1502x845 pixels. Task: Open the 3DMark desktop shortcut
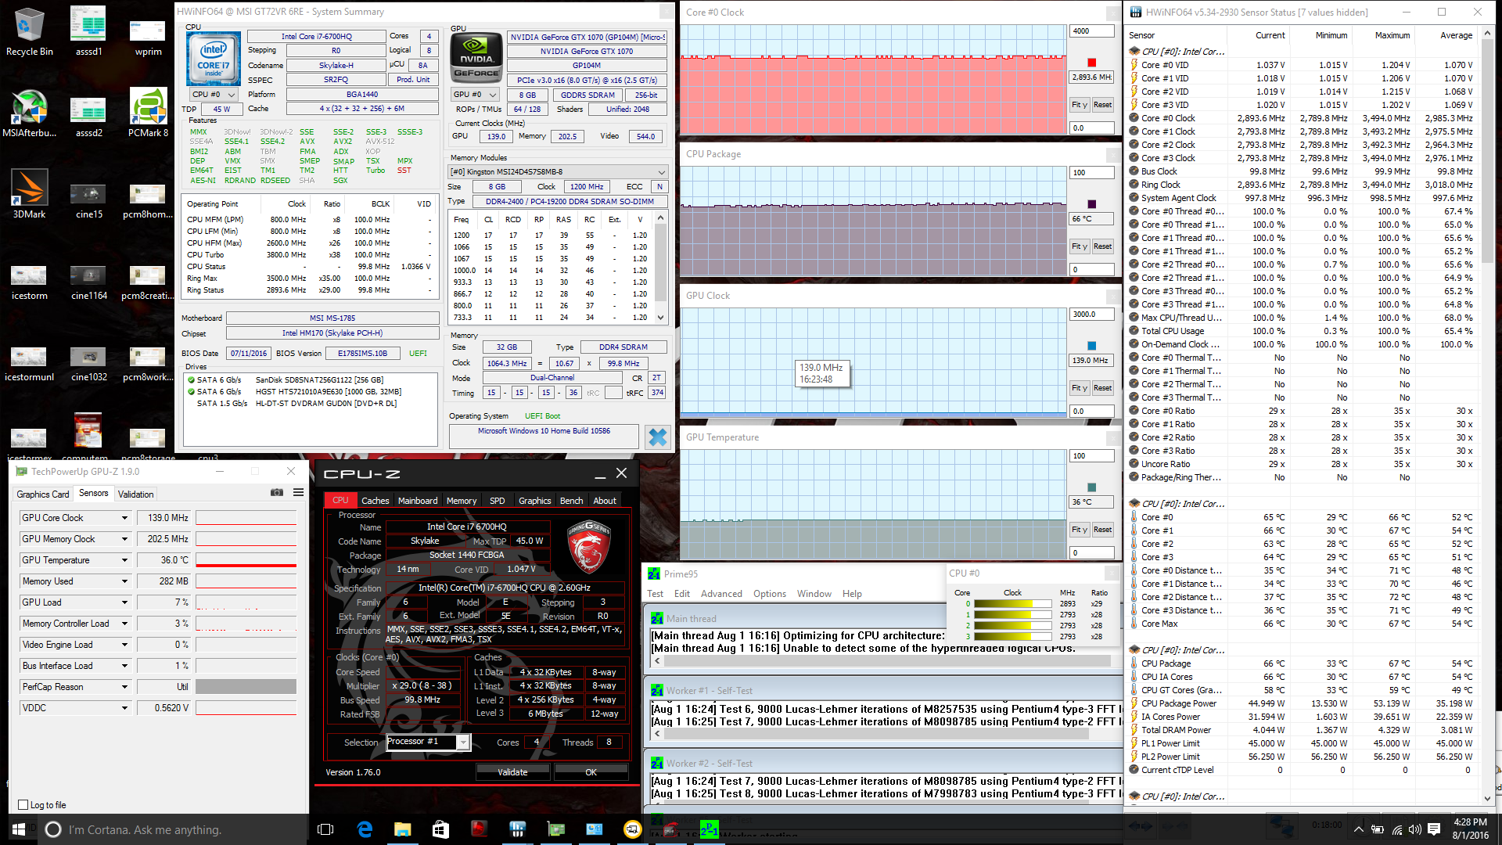coord(29,194)
